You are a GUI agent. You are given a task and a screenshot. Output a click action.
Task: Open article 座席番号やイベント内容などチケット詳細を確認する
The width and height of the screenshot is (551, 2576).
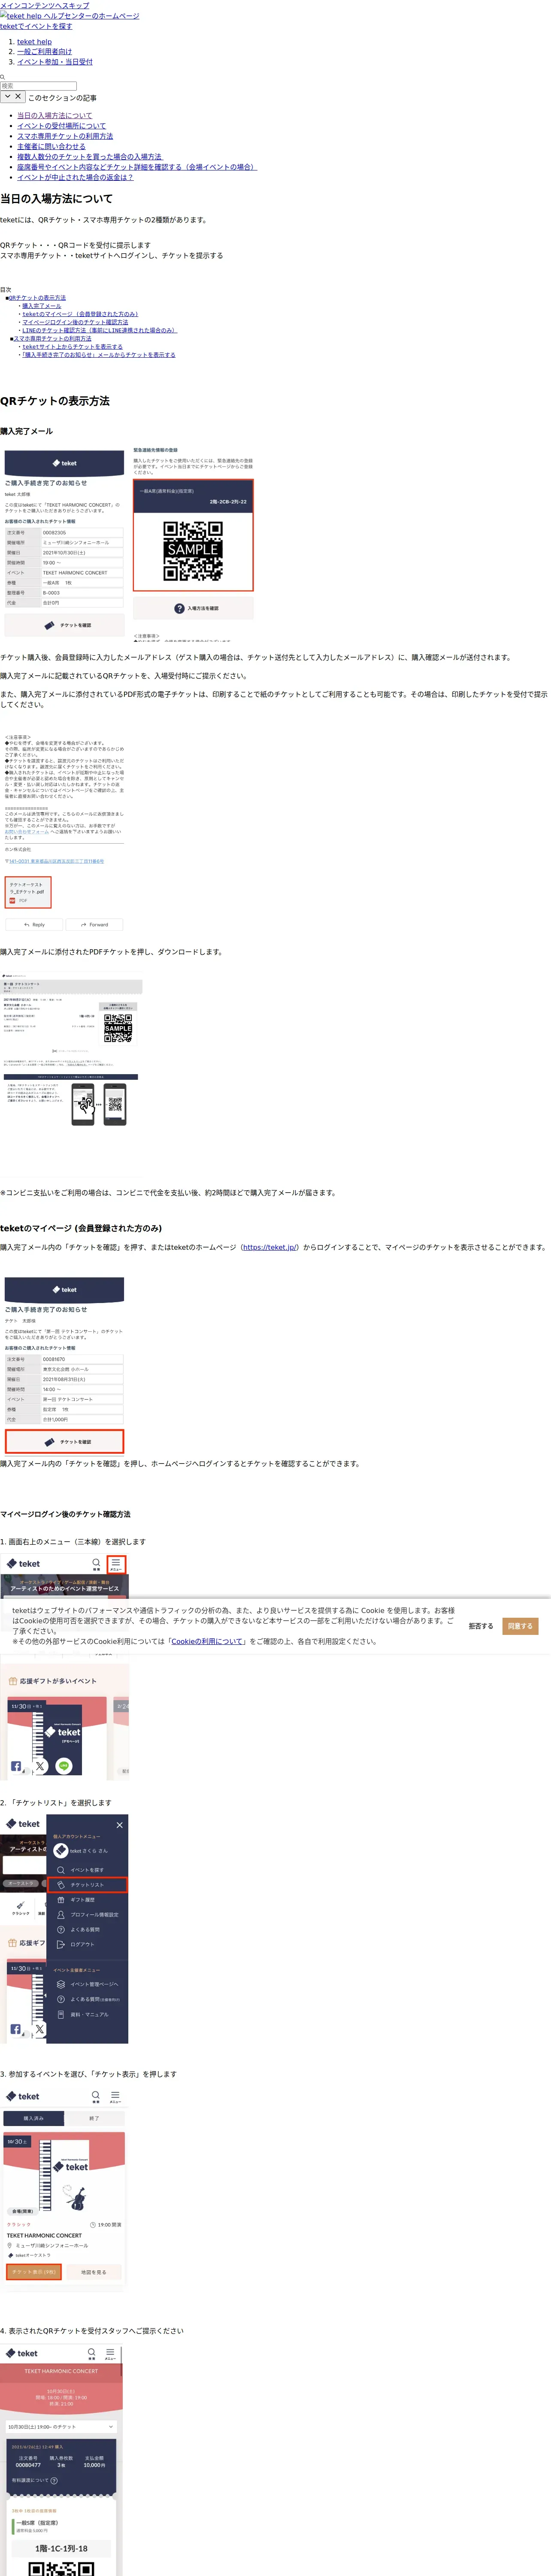pyautogui.click(x=137, y=167)
